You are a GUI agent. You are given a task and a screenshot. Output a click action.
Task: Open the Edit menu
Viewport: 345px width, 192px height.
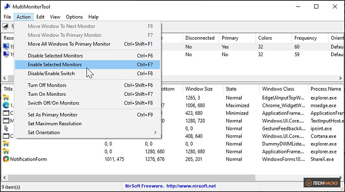40,17
